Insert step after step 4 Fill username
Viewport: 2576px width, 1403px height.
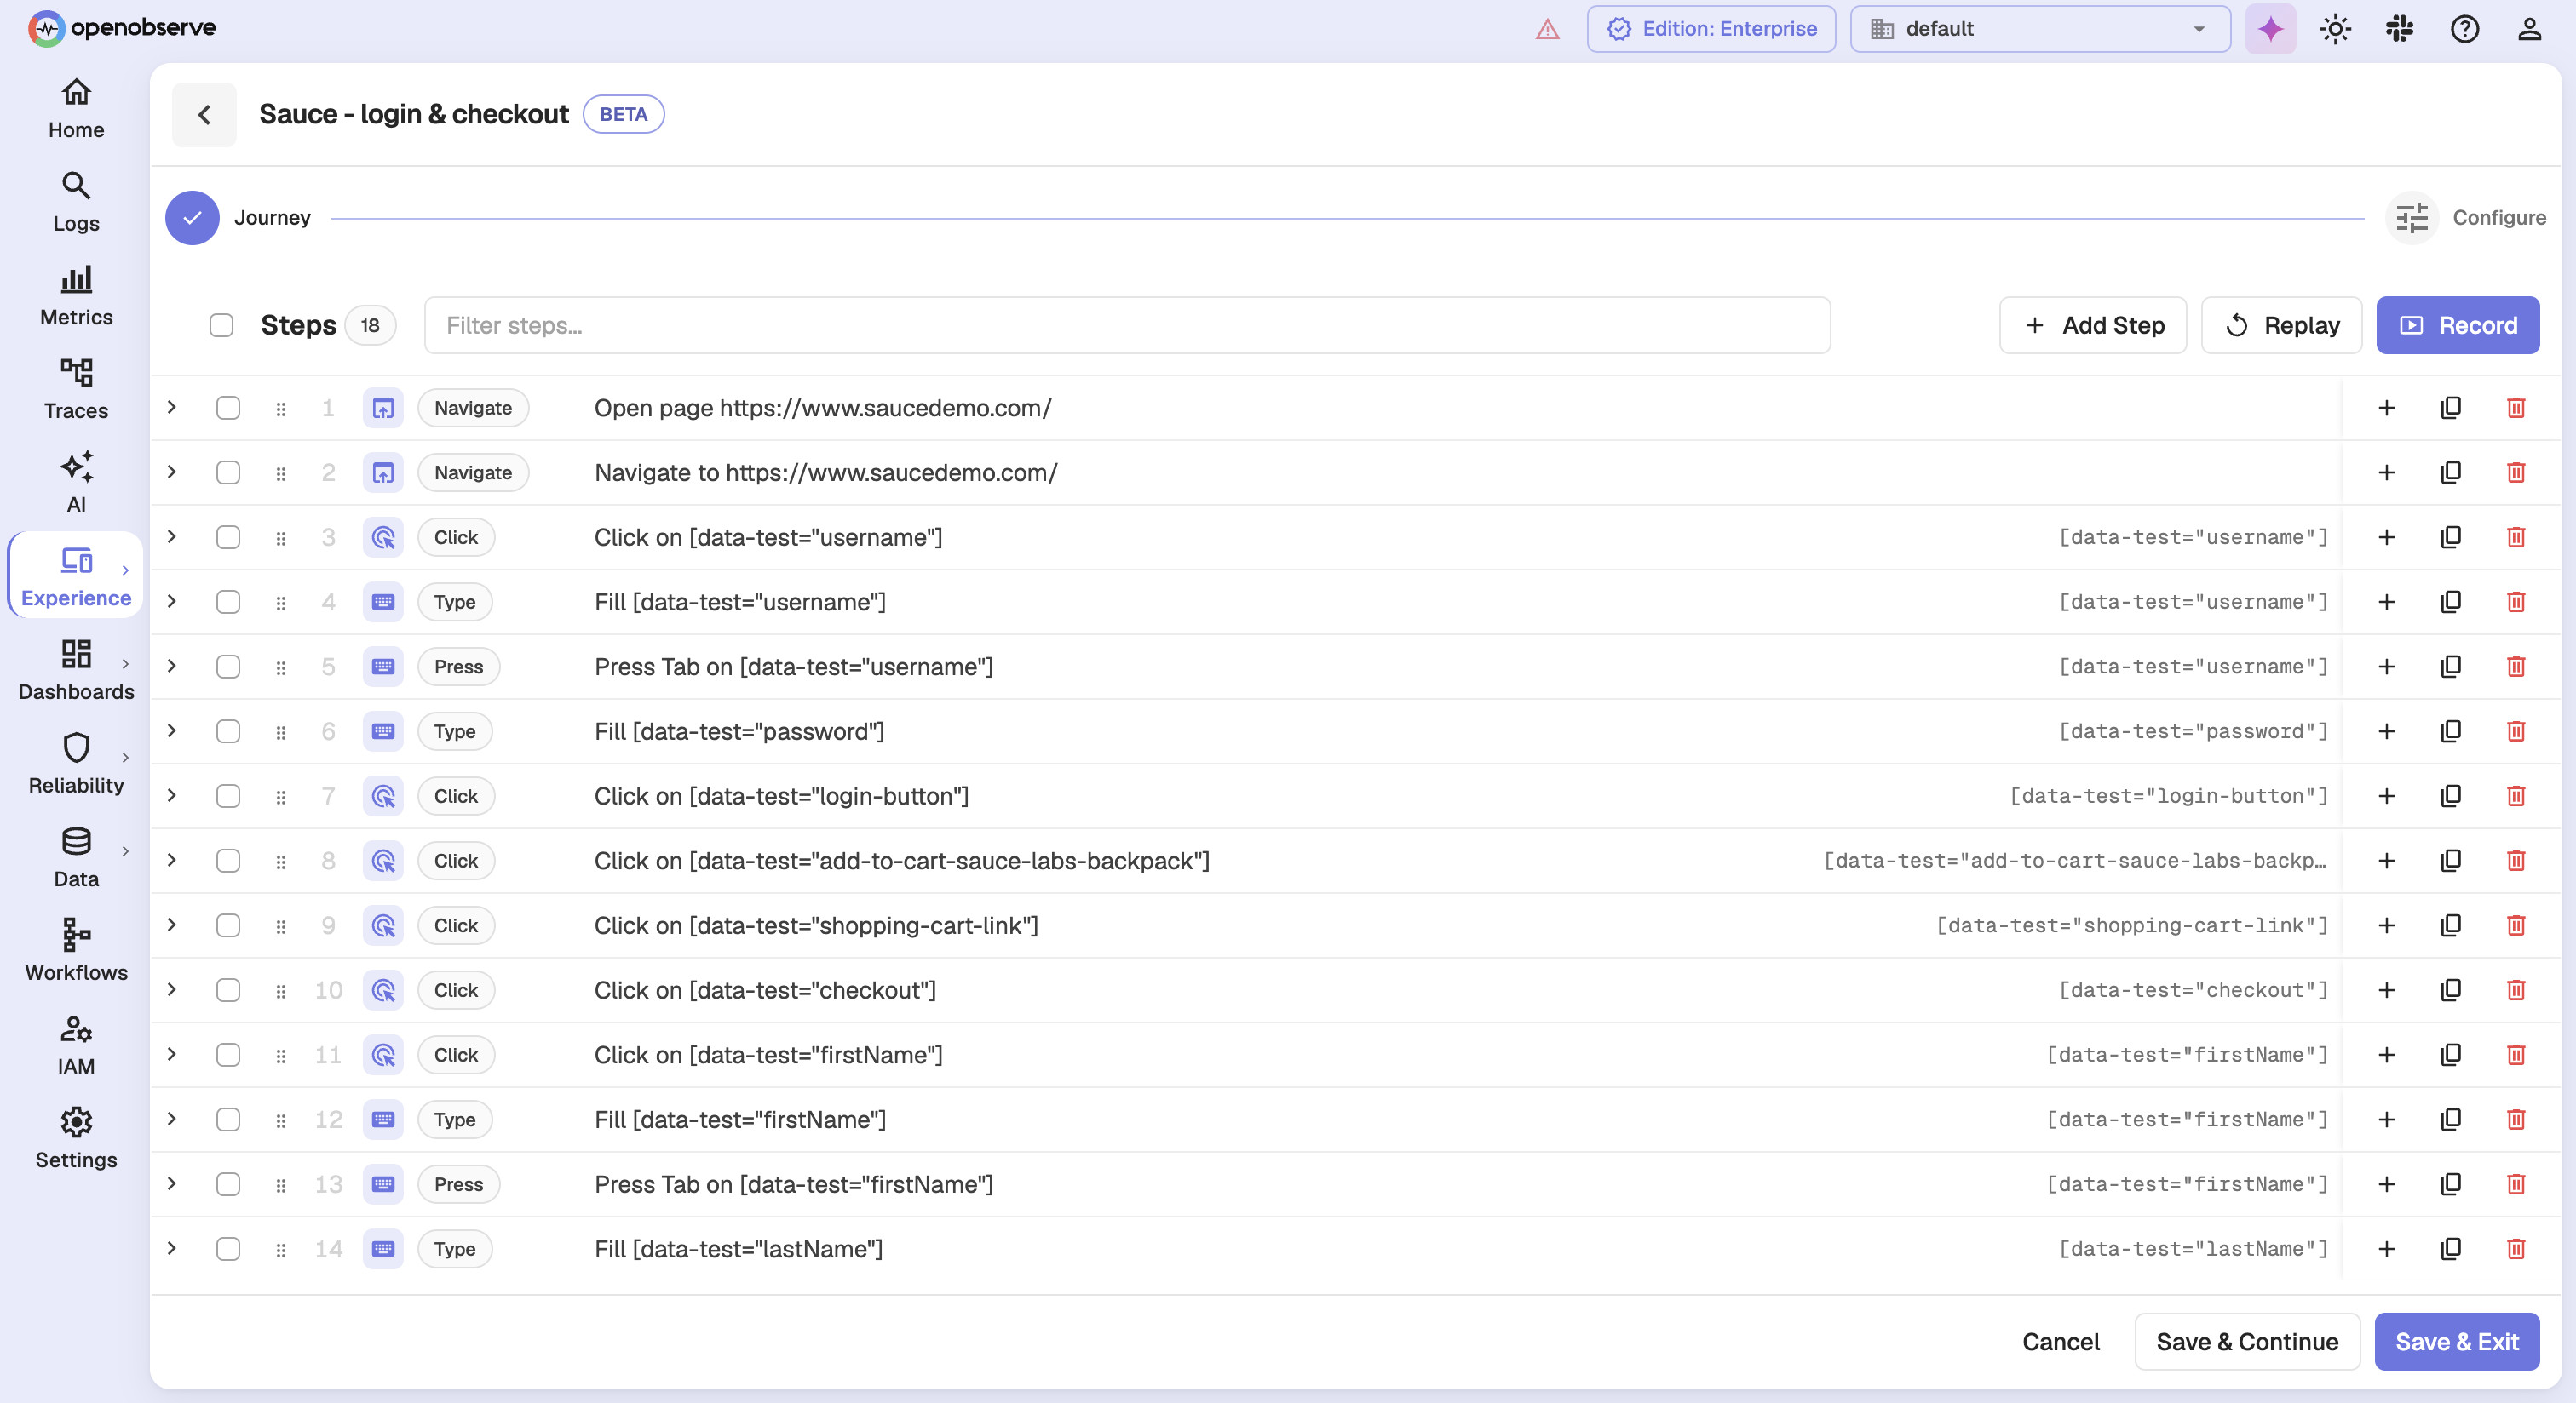[x=2386, y=602]
